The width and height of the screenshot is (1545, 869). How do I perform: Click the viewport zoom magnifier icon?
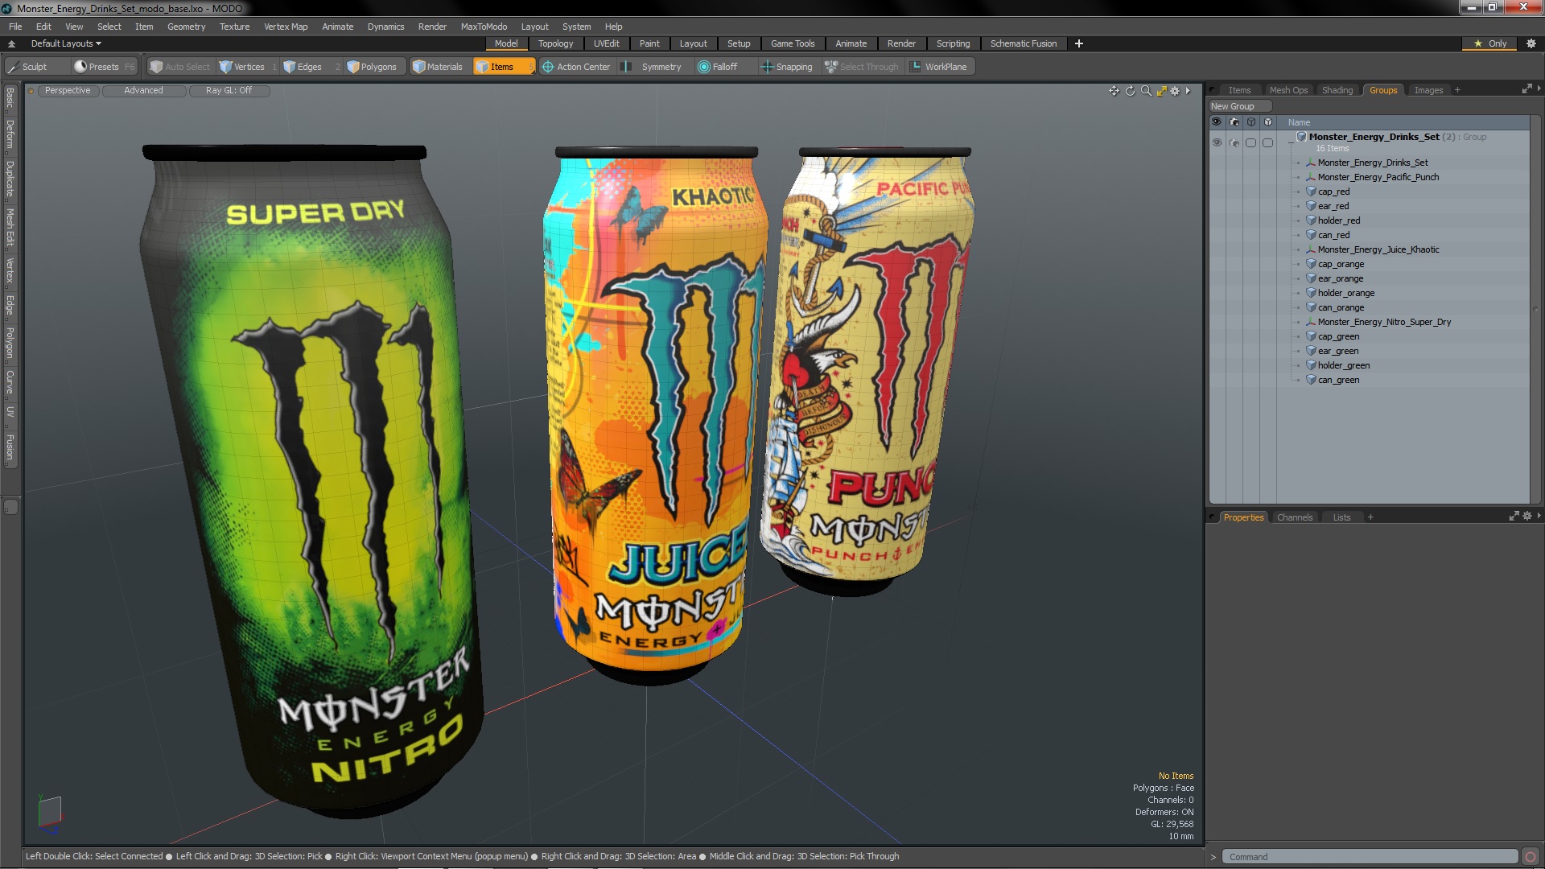[x=1146, y=91]
